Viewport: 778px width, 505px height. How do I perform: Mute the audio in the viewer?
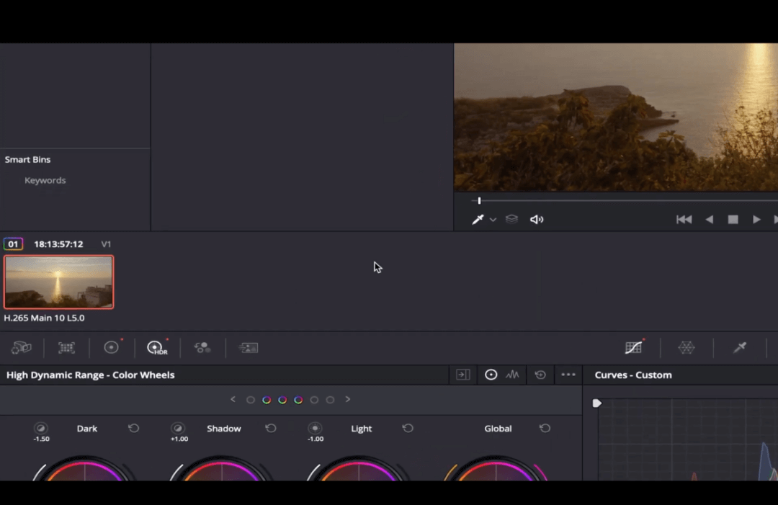pos(537,219)
